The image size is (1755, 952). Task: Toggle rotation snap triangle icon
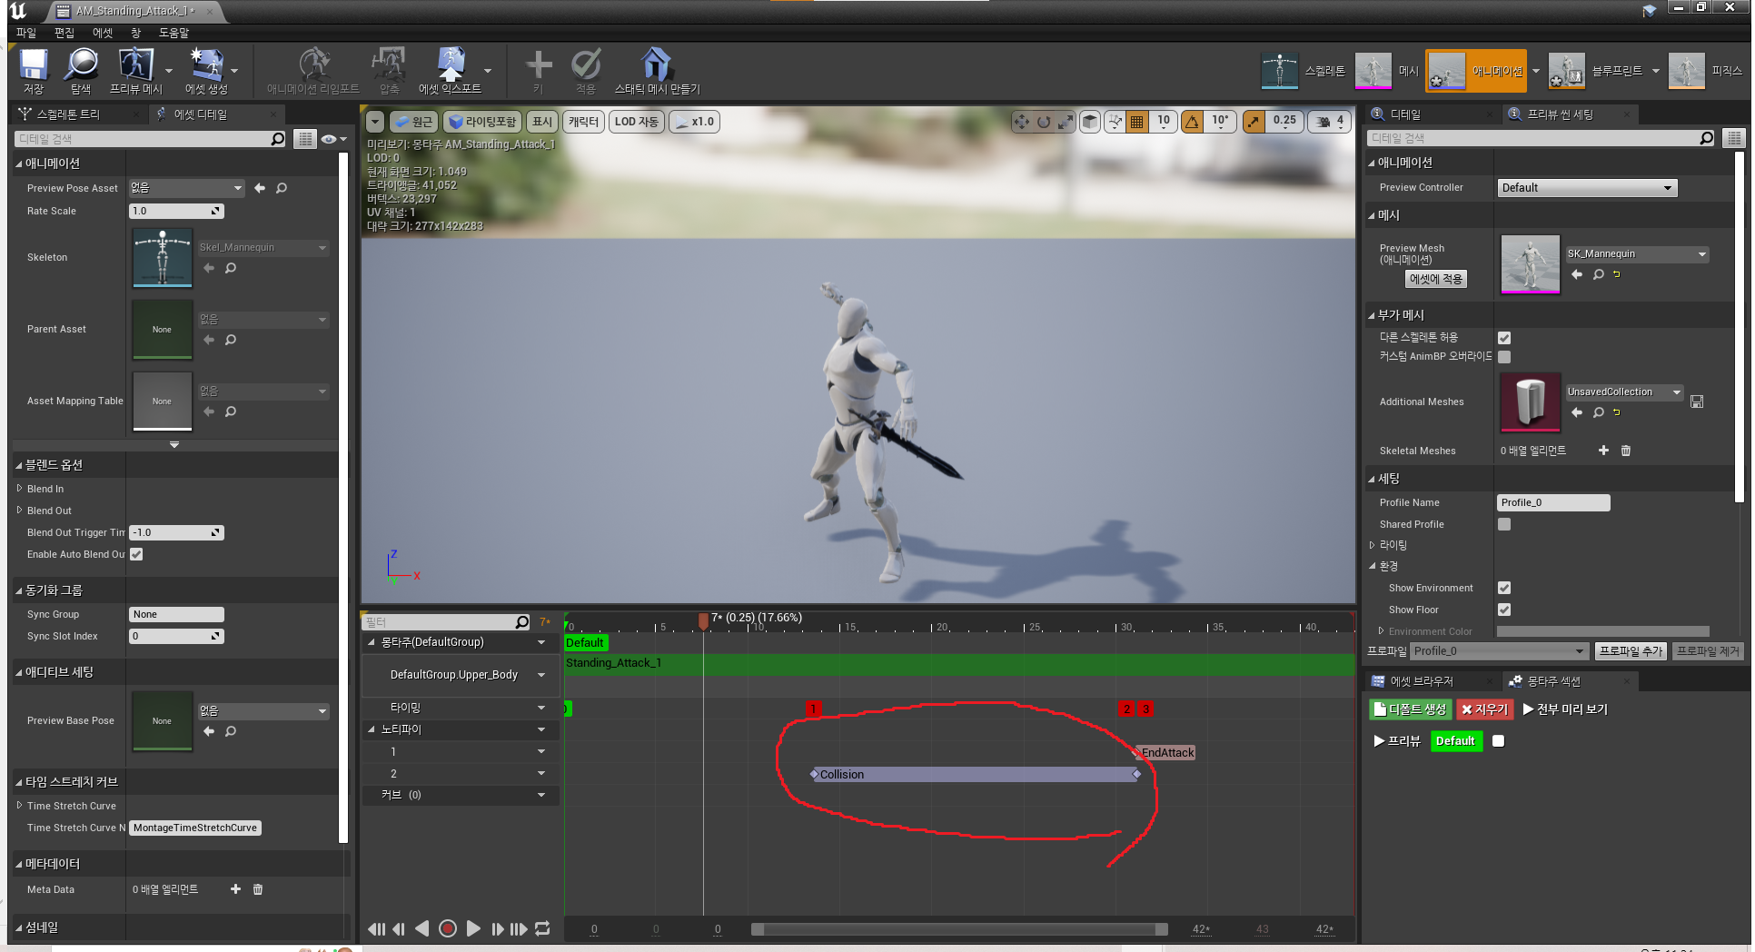point(1192,122)
